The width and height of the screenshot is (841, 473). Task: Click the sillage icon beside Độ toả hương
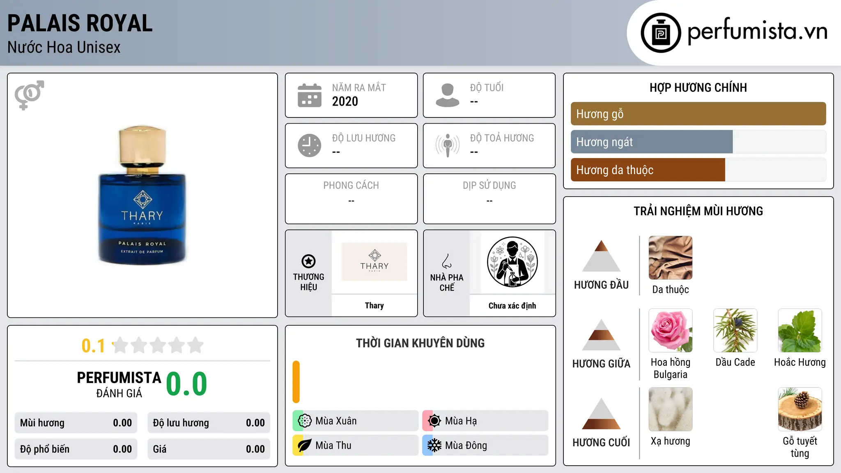pyautogui.click(x=448, y=145)
